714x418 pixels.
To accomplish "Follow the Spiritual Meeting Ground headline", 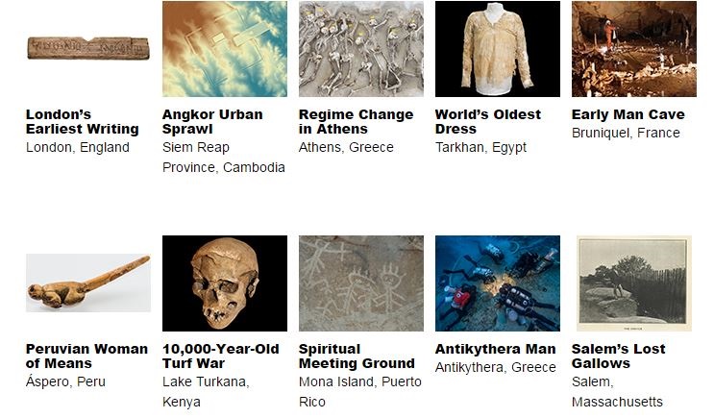I will tap(357, 357).
